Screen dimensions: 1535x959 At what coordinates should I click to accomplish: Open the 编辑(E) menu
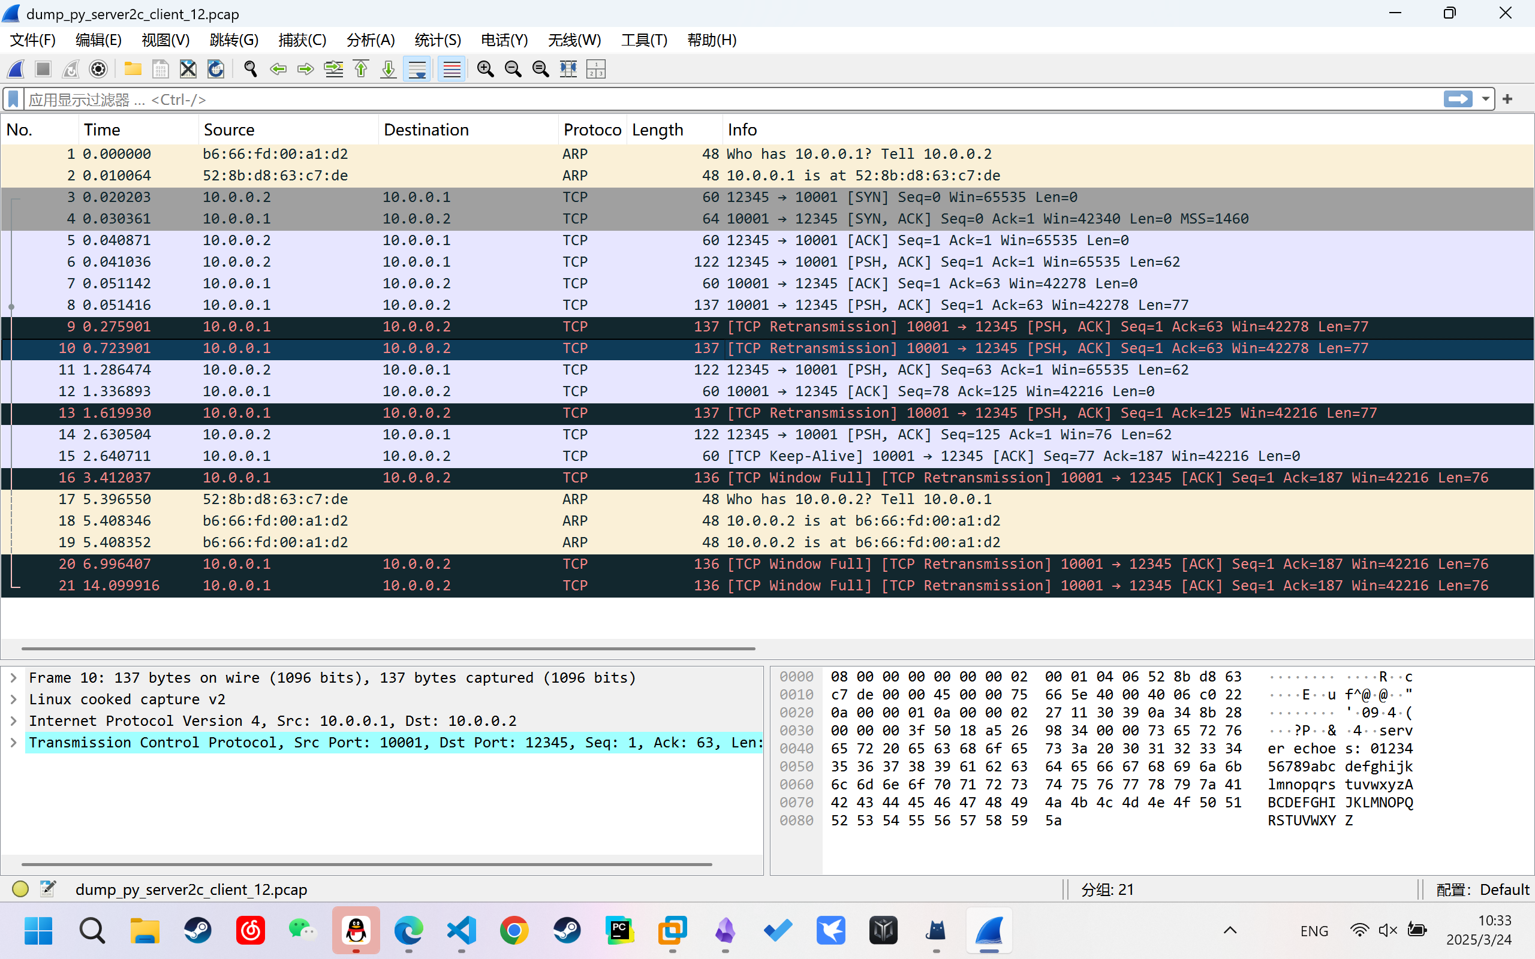98,41
